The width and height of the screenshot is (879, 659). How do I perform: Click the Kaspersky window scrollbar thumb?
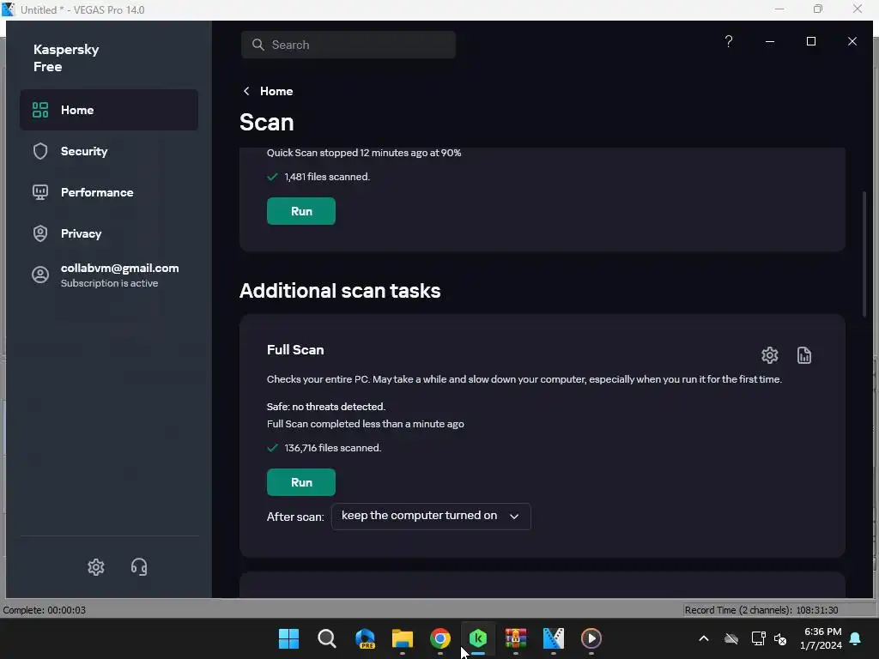864,254
